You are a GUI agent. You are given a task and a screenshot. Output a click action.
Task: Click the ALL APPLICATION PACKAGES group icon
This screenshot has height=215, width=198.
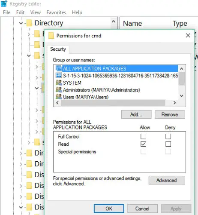(59, 68)
